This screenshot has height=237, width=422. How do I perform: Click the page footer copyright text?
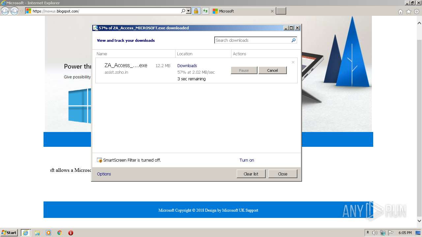208,210
